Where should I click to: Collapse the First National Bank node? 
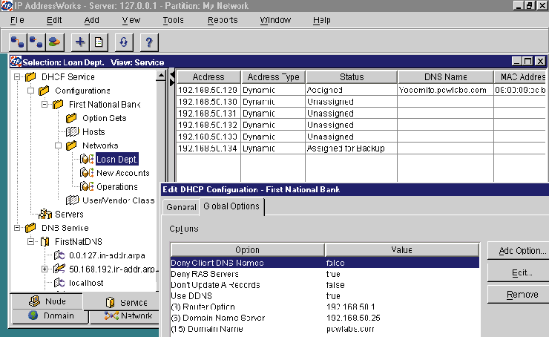click(45, 104)
